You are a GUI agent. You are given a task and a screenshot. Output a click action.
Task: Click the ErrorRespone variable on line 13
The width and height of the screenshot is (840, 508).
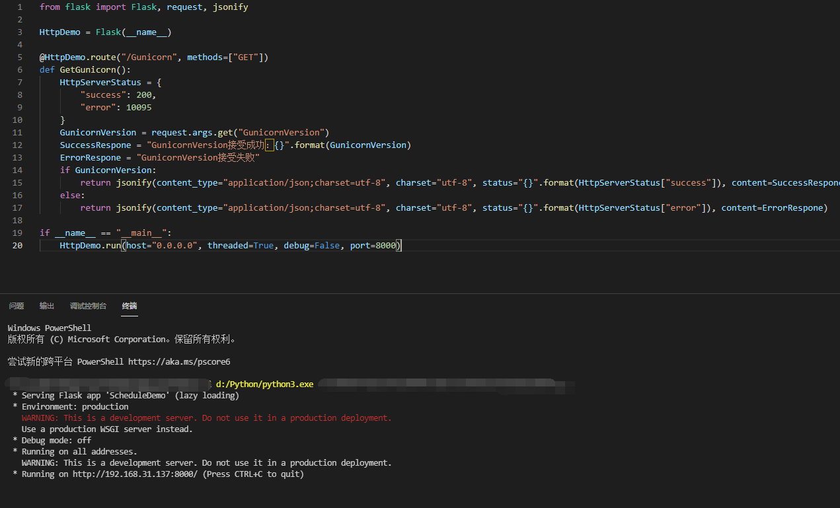click(91, 157)
